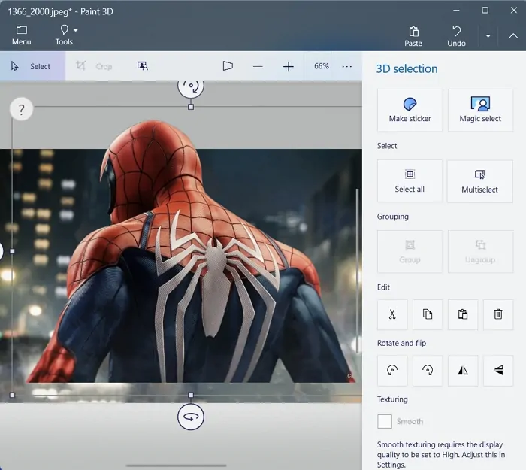Screen dimensions: 526x470
Task: Open the three-dot more options menu
Action: [347, 66]
